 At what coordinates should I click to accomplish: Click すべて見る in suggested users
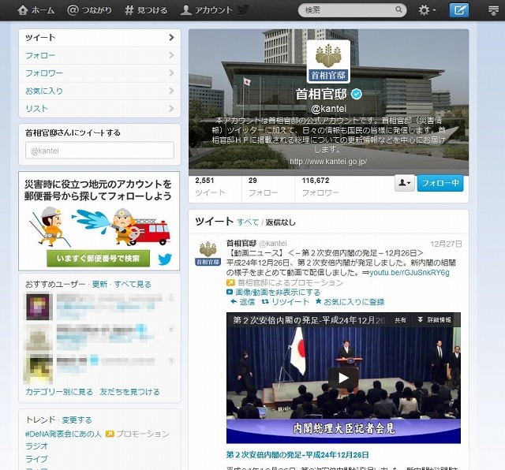pos(133,284)
